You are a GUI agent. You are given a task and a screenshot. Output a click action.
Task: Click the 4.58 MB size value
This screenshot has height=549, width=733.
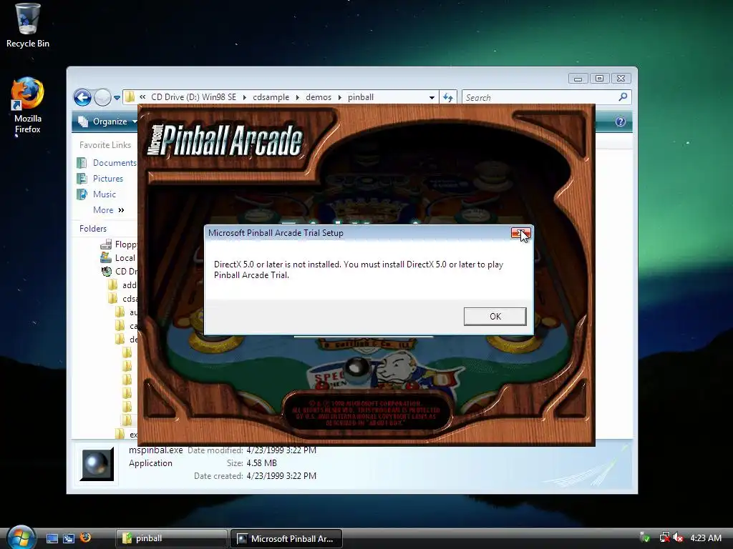[x=261, y=463]
